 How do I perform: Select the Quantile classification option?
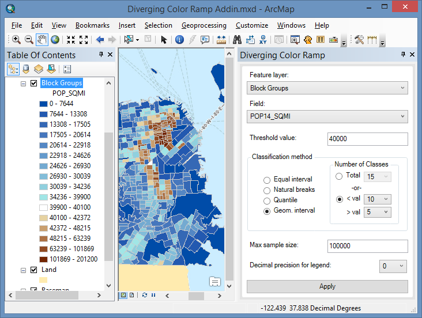[x=267, y=201]
